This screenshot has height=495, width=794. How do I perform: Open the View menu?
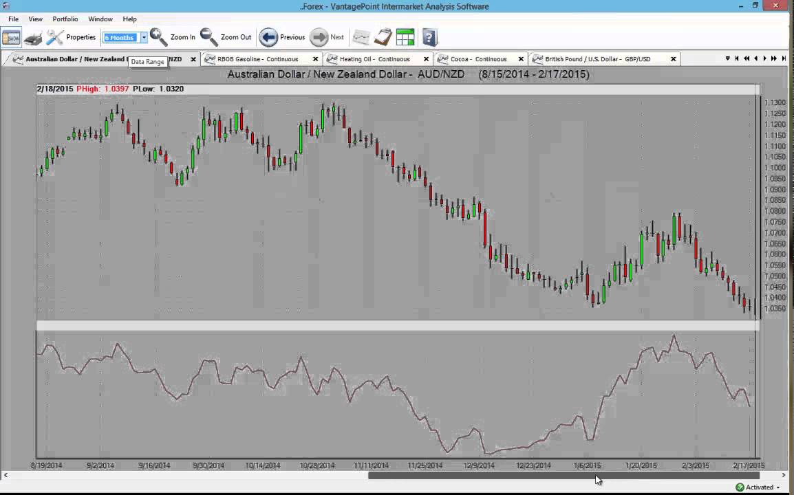click(36, 19)
